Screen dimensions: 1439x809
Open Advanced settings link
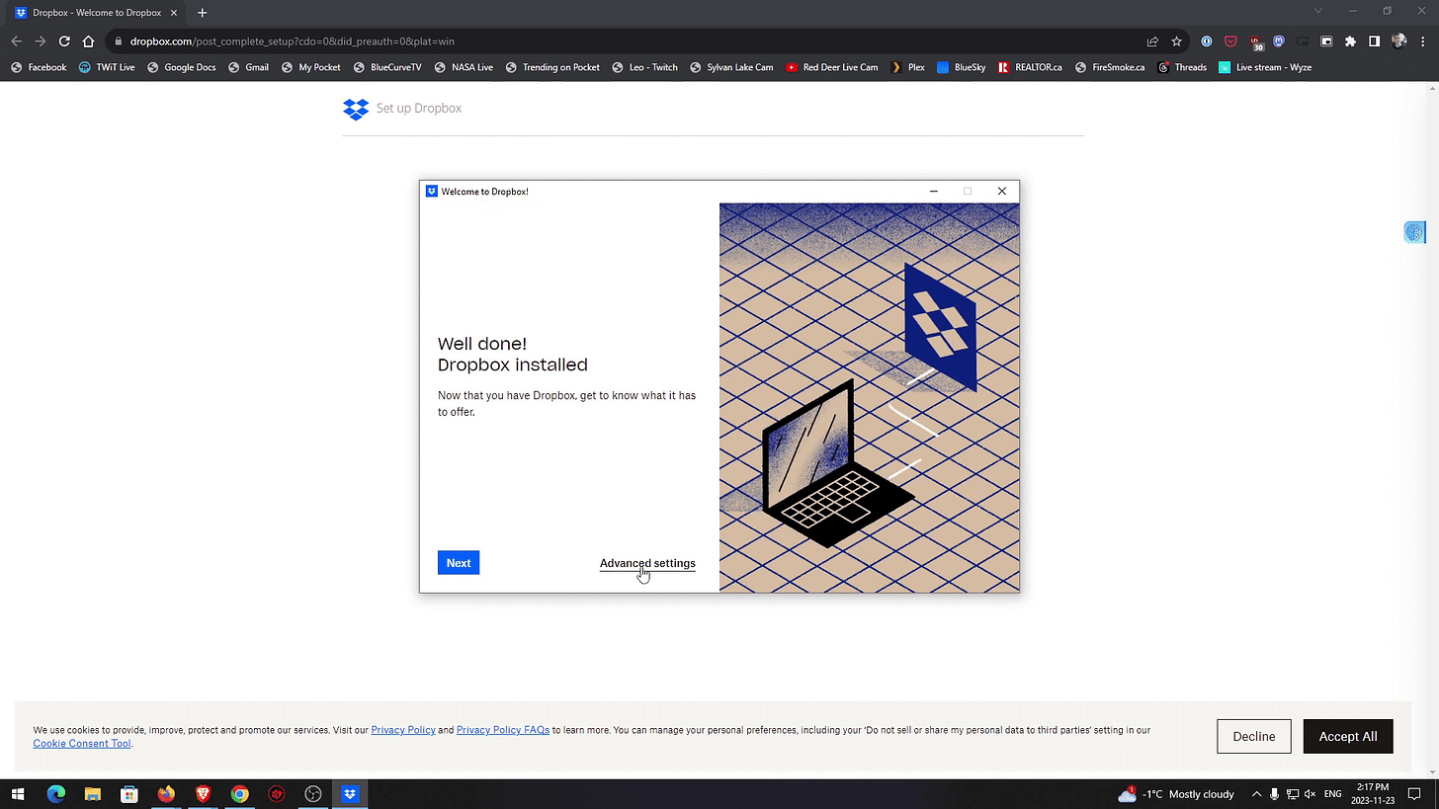[x=647, y=563]
